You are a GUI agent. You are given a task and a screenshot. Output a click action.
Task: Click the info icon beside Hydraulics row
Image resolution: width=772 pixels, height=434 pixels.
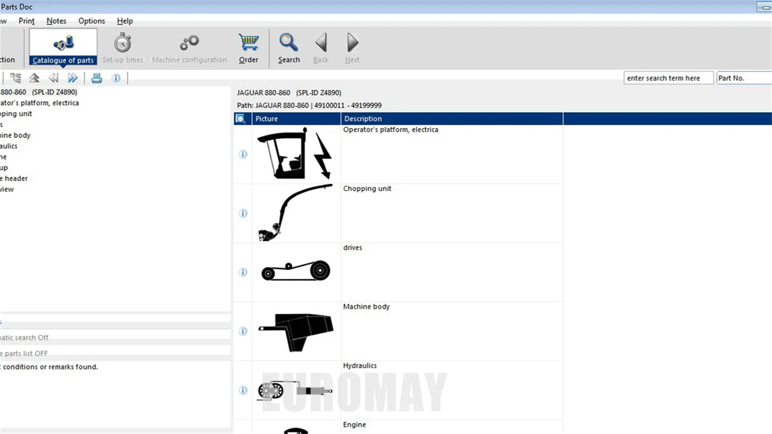point(243,390)
